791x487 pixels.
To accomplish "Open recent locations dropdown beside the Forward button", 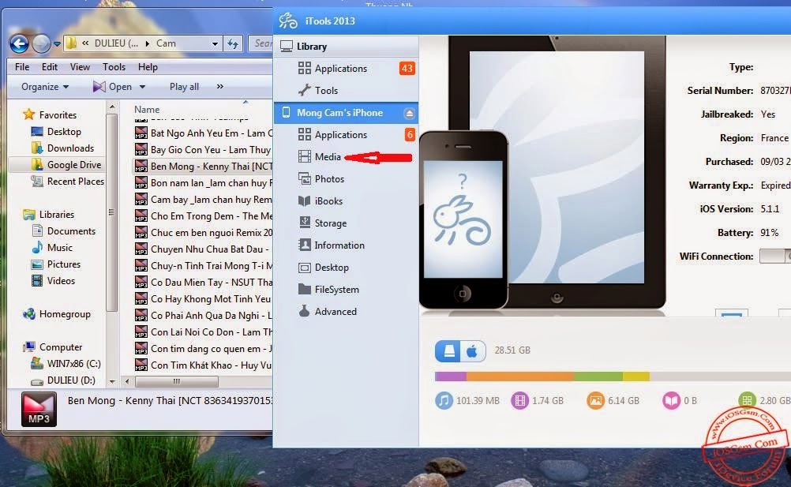I will click(x=57, y=44).
